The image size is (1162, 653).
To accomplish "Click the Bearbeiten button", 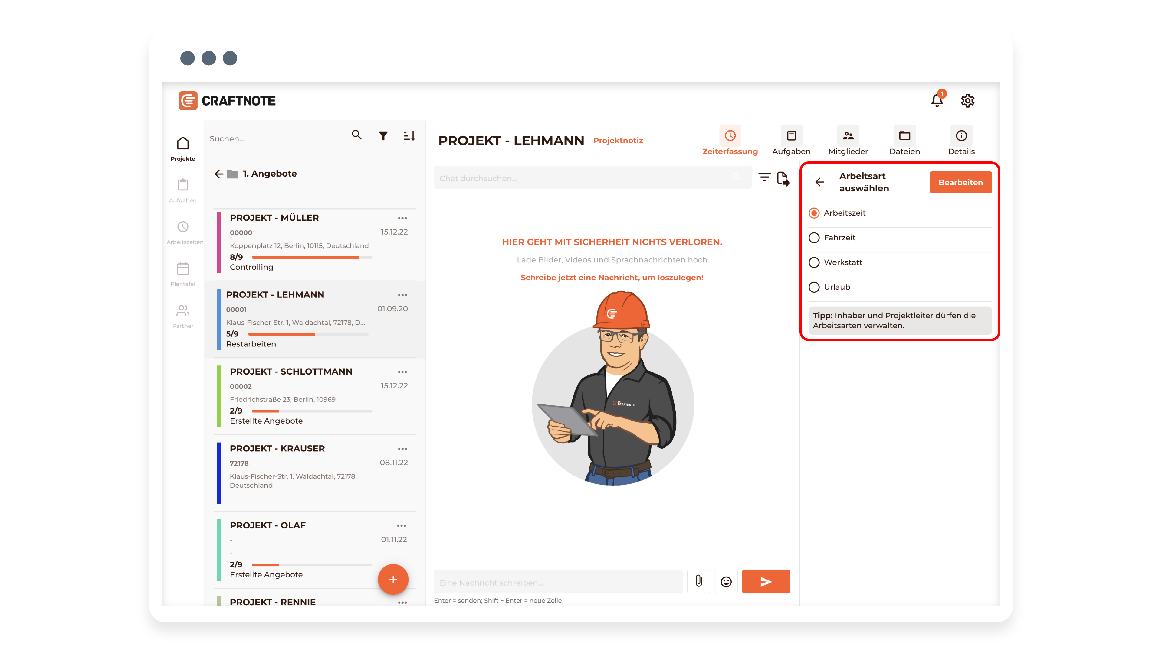I will click(960, 183).
